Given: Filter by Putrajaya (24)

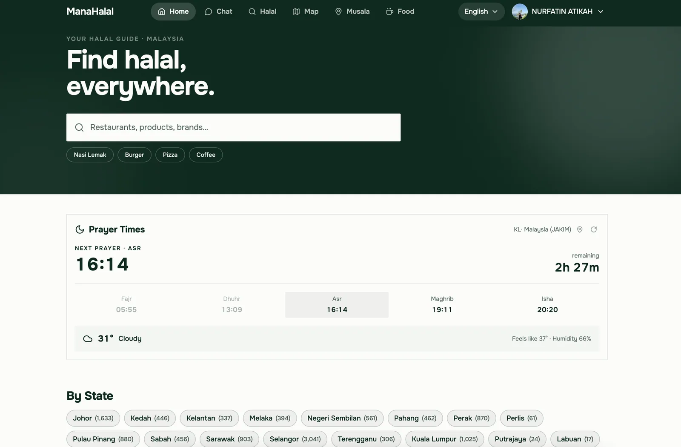Looking at the screenshot, I should (517, 439).
